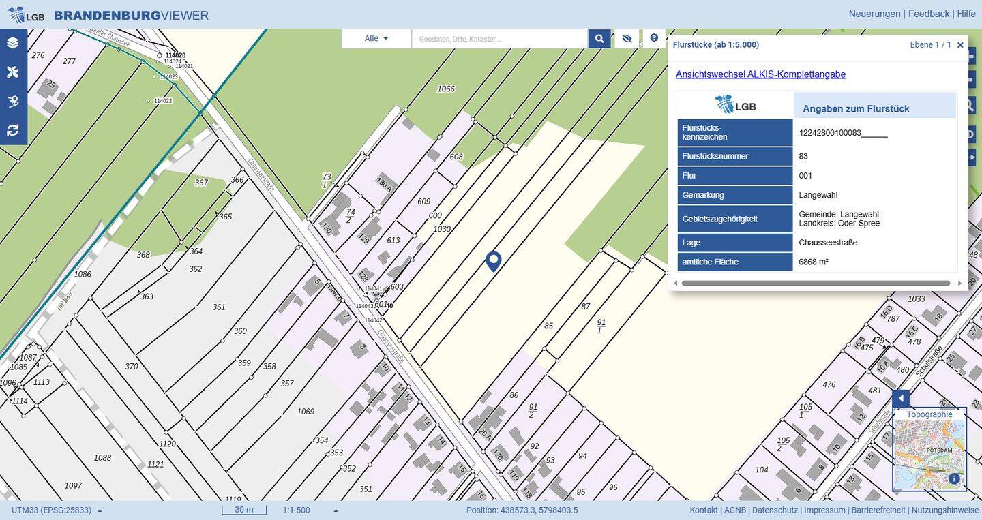Click the blue map pin marker

tap(493, 261)
